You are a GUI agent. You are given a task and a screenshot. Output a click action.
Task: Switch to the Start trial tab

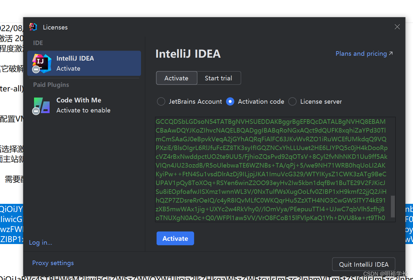[x=218, y=78]
